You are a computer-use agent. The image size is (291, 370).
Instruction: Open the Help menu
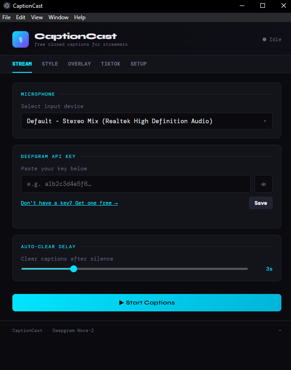[80, 17]
